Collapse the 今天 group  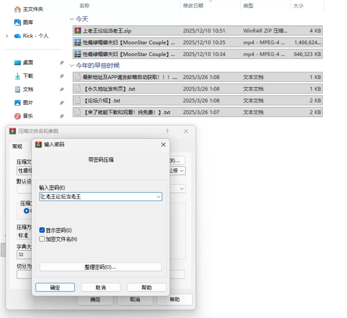pos(72,19)
